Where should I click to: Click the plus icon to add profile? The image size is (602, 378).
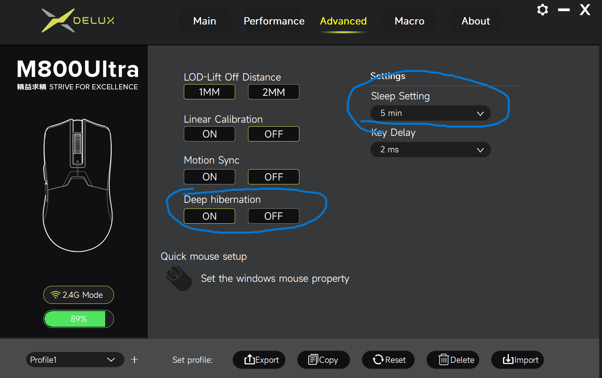point(134,360)
